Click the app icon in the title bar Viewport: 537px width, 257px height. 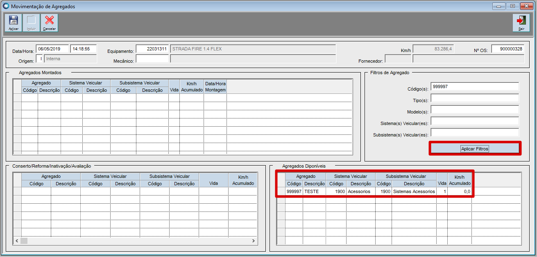tap(6, 7)
